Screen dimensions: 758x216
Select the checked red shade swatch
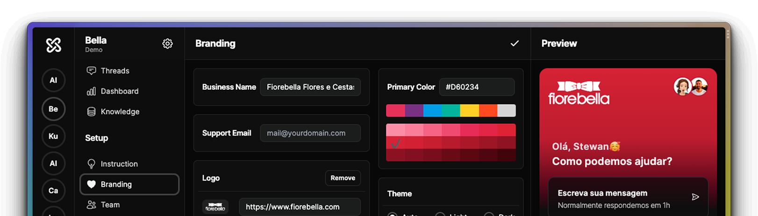[x=395, y=143]
